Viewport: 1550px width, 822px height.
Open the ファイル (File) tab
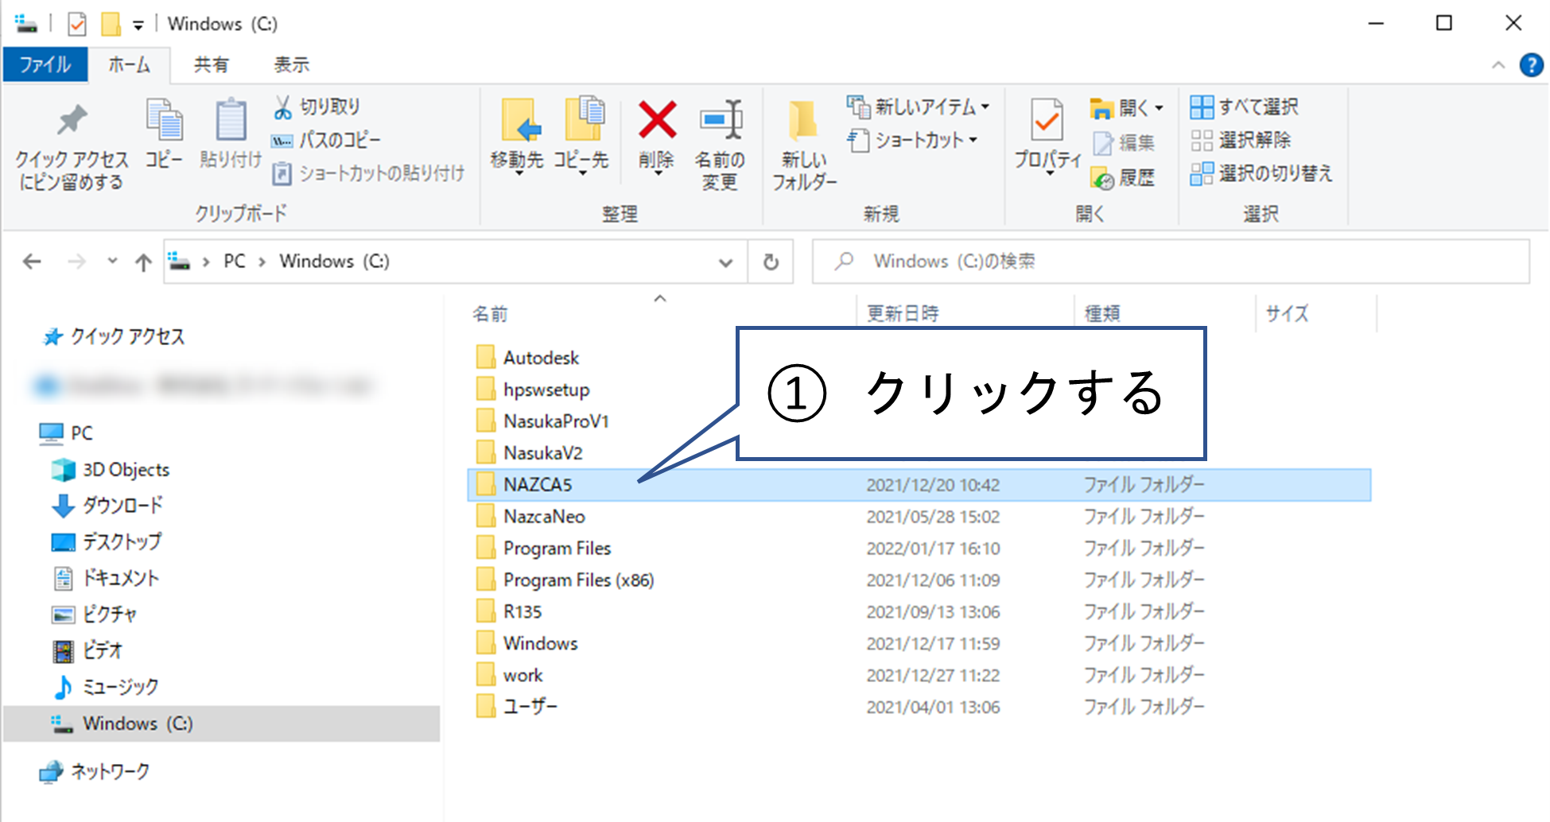45,64
